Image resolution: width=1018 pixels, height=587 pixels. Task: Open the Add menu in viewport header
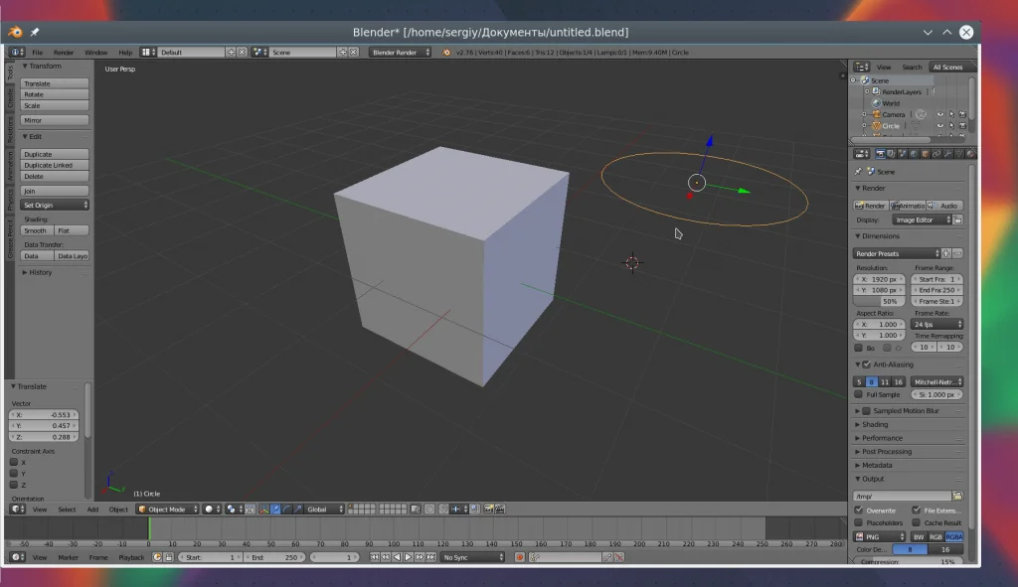coord(92,510)
